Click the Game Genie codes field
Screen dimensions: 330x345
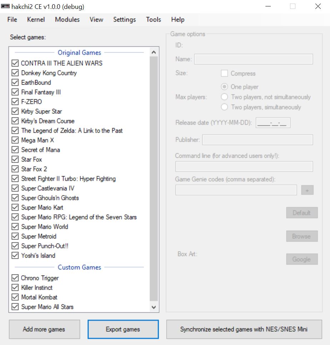coord(236,190)
